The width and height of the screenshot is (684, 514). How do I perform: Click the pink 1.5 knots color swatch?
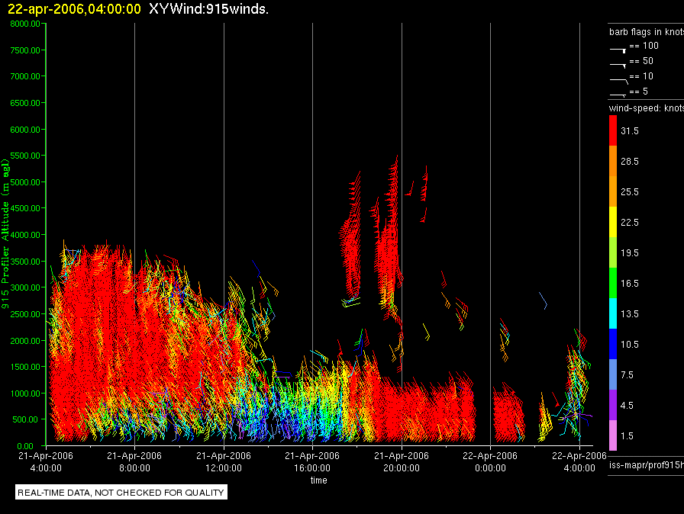[x=613, y=435]
